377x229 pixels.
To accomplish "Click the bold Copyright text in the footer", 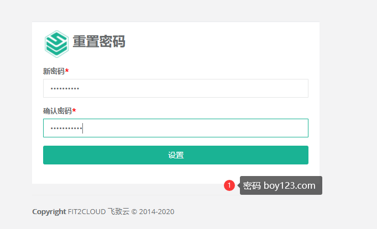I will tap(49, 211).
